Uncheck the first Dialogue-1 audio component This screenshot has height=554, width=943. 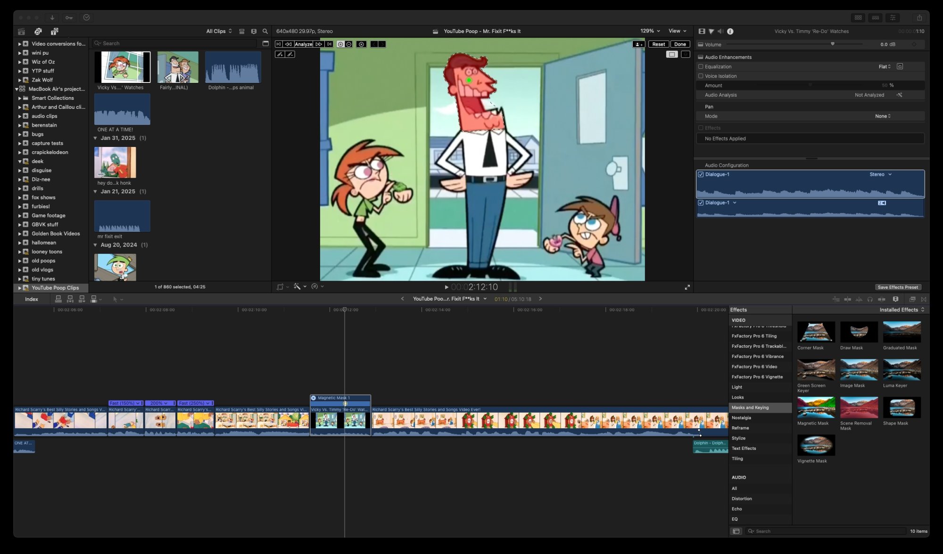tap(701, 174)
